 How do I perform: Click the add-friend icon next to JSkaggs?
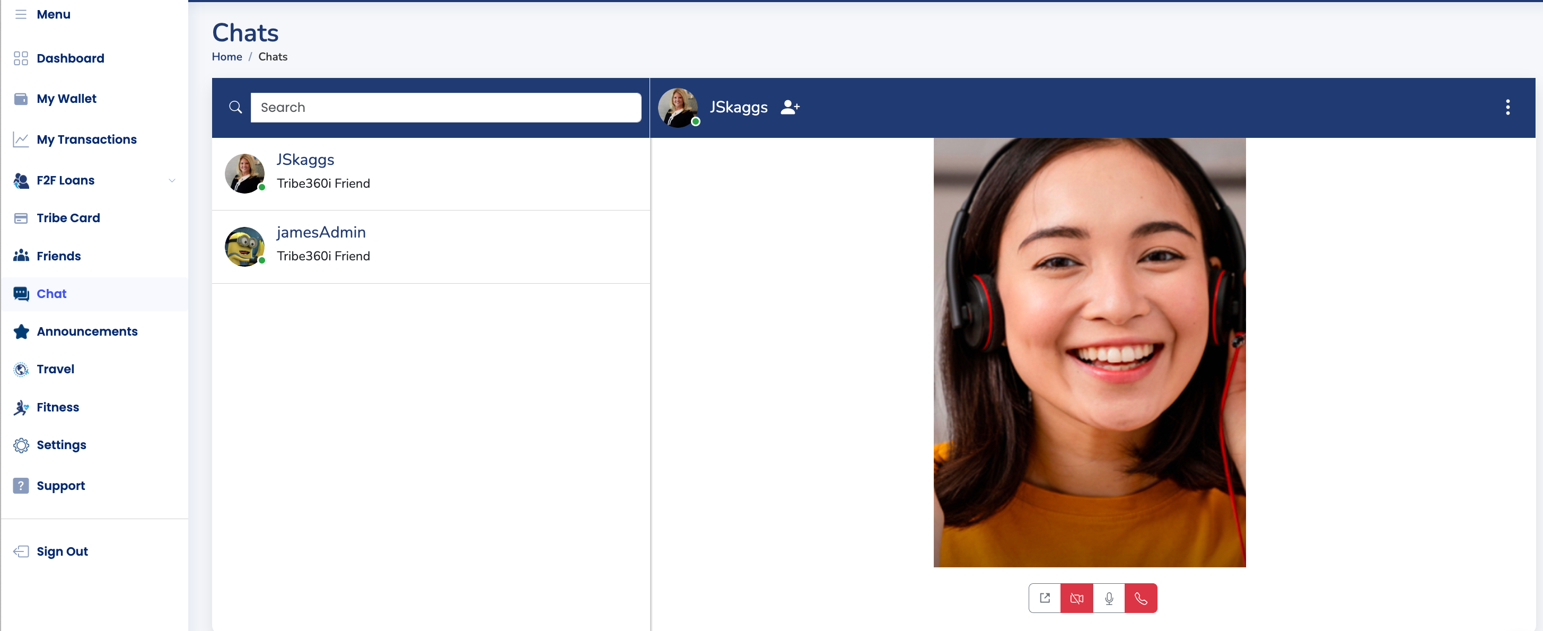(x=790, y=107)
